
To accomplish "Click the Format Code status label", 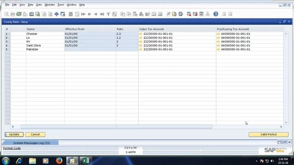I will (x=12, y=148).
